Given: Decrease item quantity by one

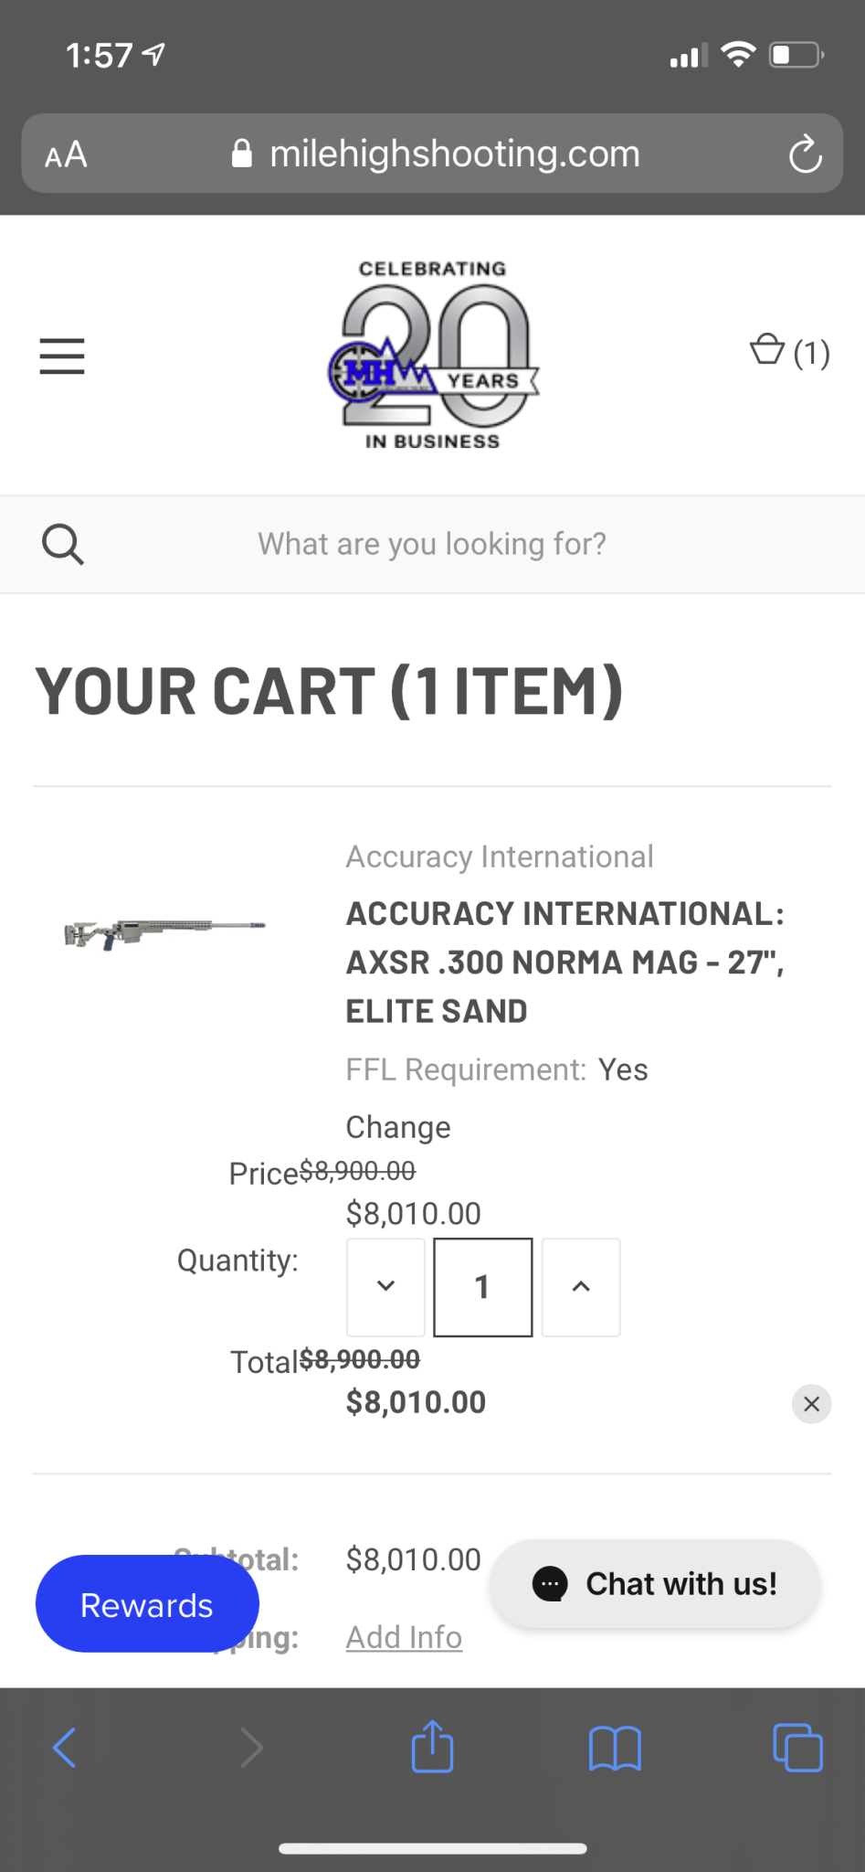Looking at the screenshot, I should [385, 1287].
